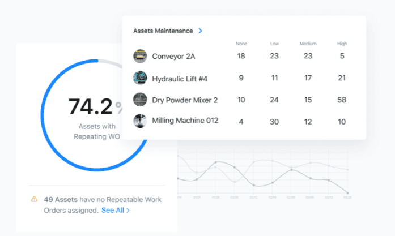Click the chevron next to See All
Image resolution: width=395 pixels, height=236 pixels.
[x=128, y=211]
